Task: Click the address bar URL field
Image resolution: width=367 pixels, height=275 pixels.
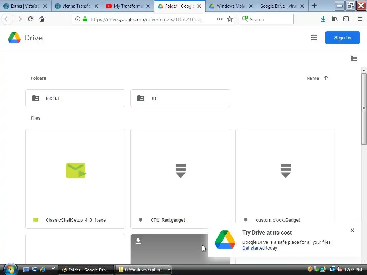Action: (146, 19)
